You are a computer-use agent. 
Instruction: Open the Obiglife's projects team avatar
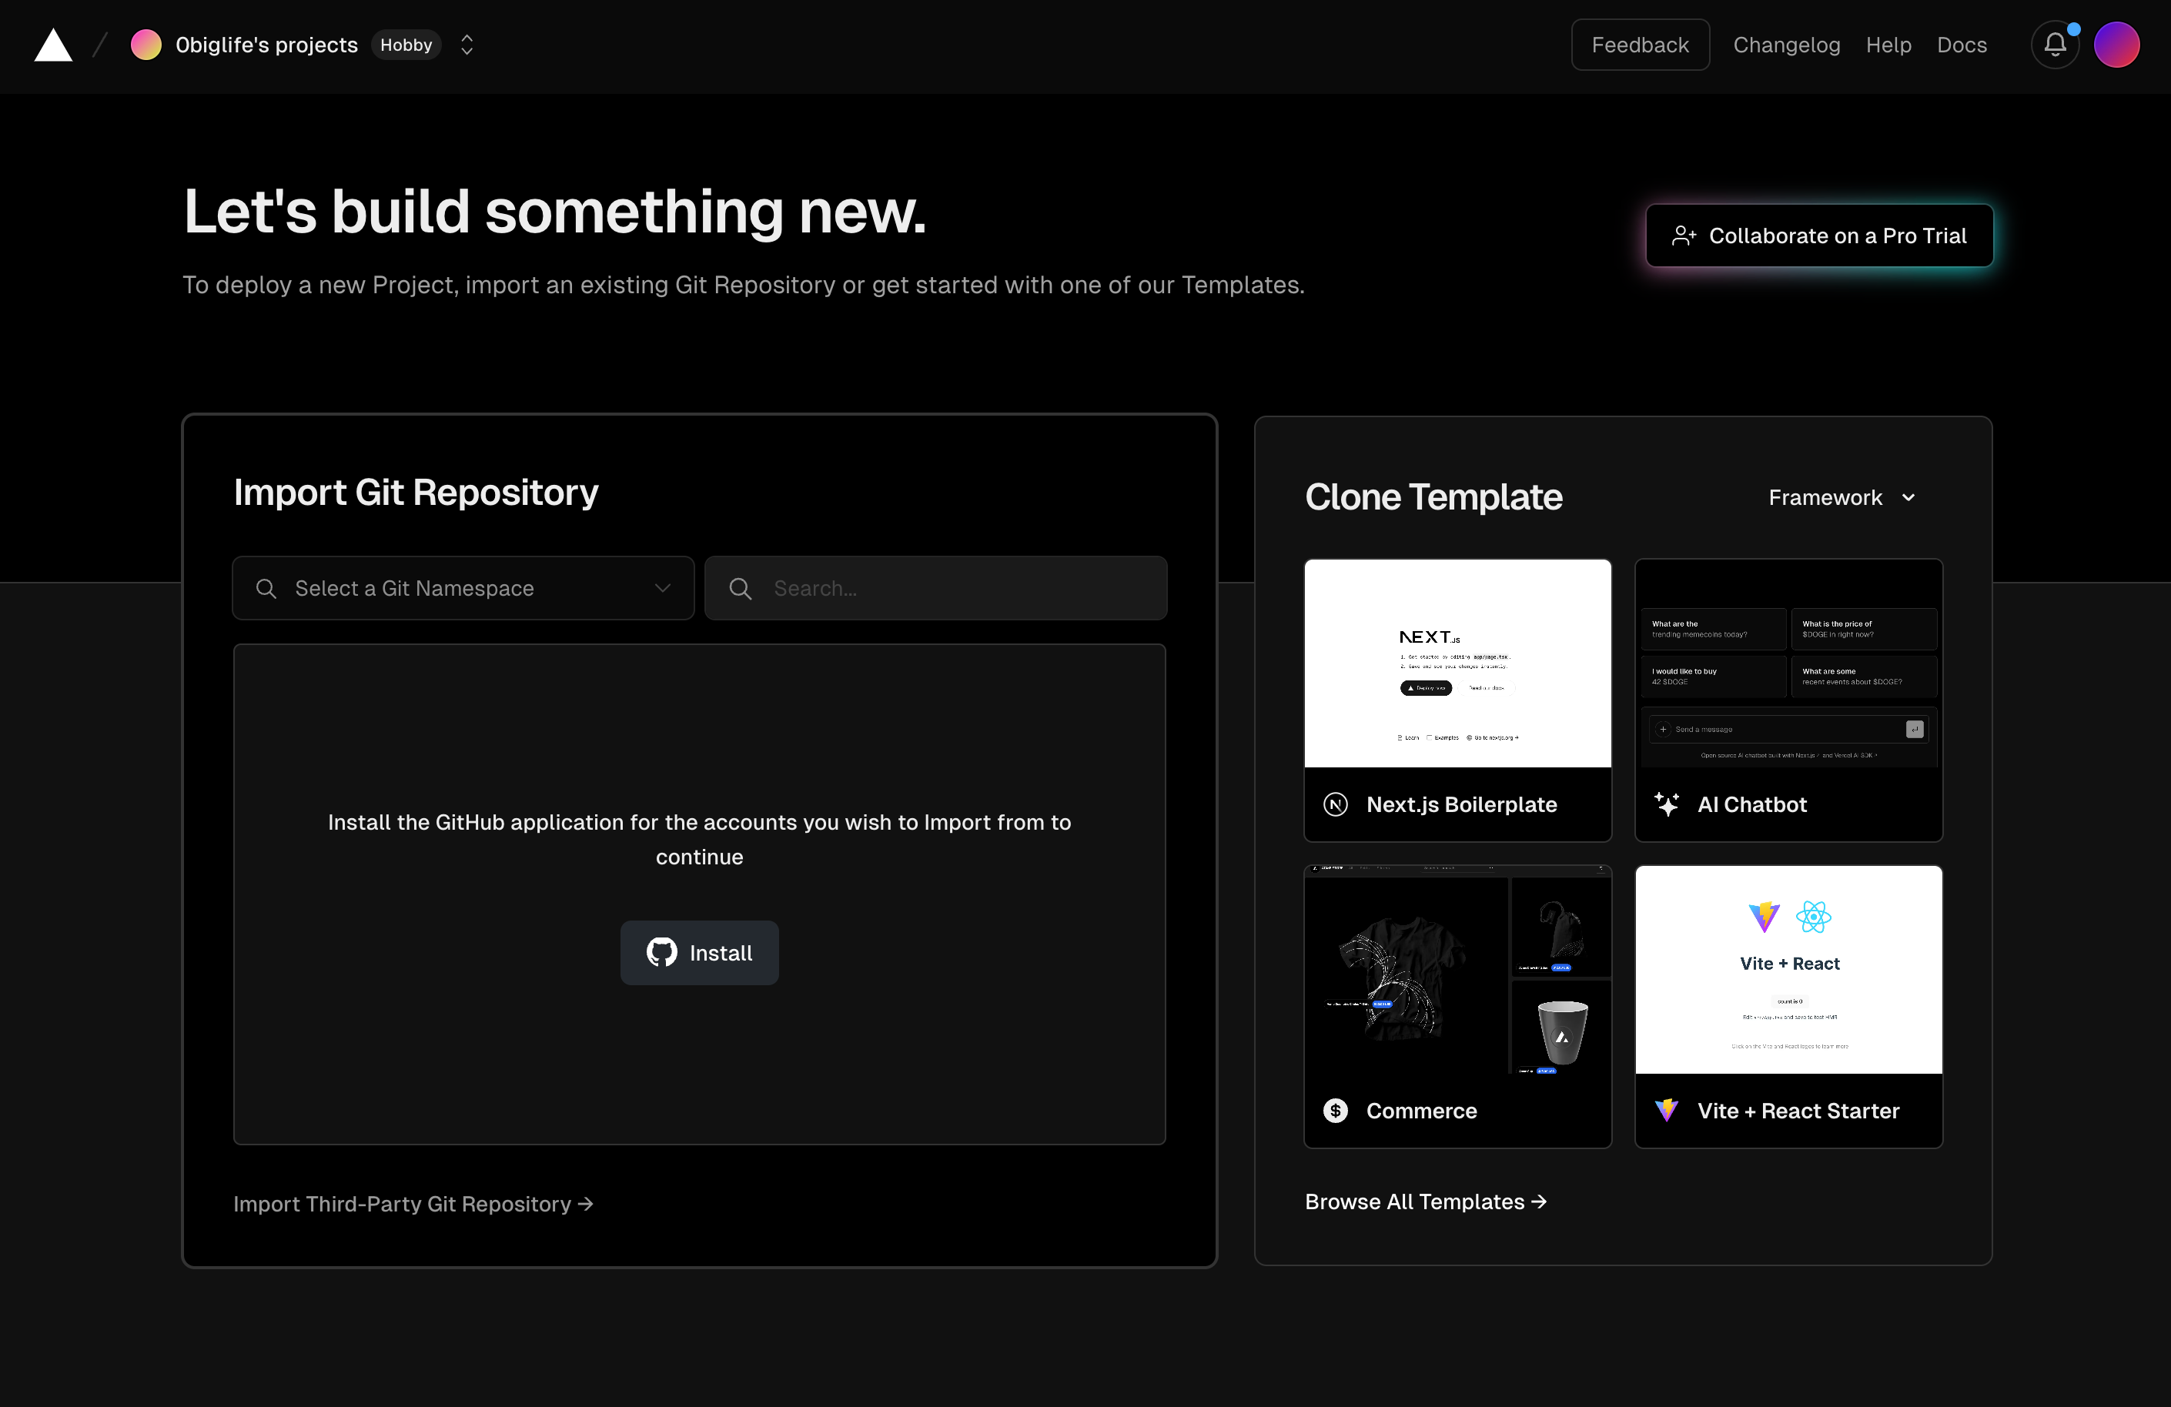coord(146,45)
